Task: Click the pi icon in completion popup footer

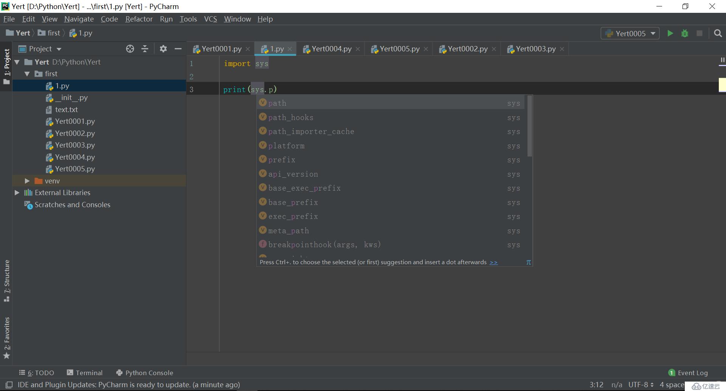Action: [529, 262]
